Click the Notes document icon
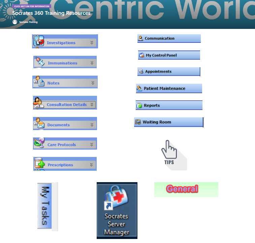The height and width of the screenshot is (243, 255). pyautogui.click(x=39, y=82)
